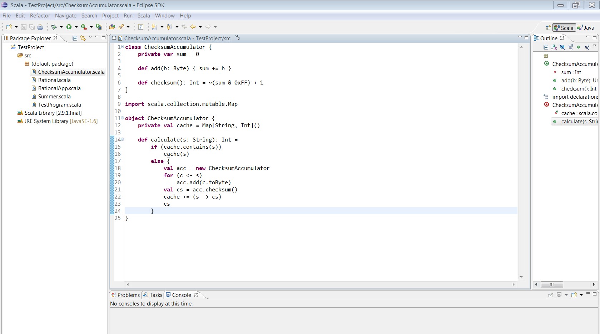Click the Pin Console icon

click(550, 295)
